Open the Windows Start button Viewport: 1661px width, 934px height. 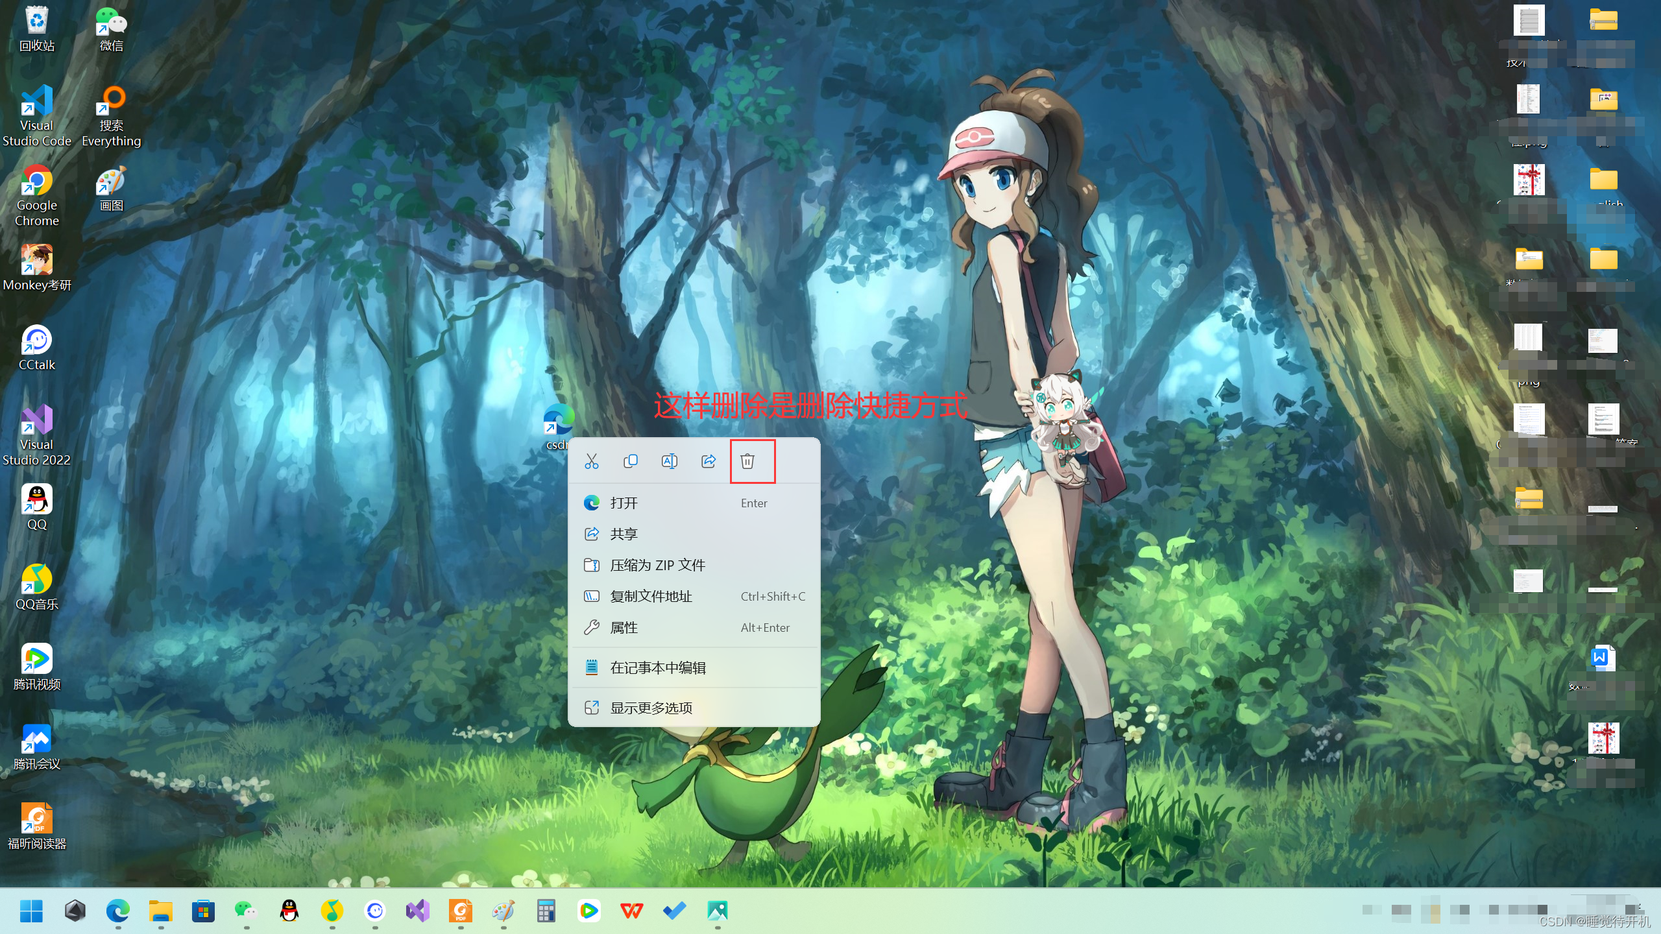click(x=31, y=911)
